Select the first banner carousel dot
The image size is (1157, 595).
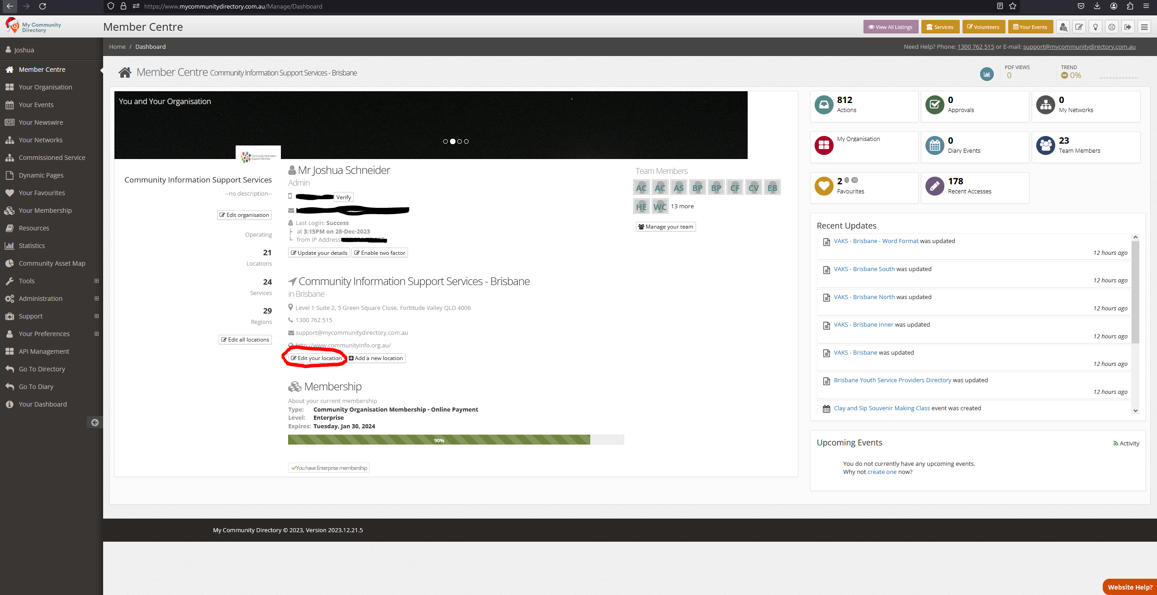(446, 141)
